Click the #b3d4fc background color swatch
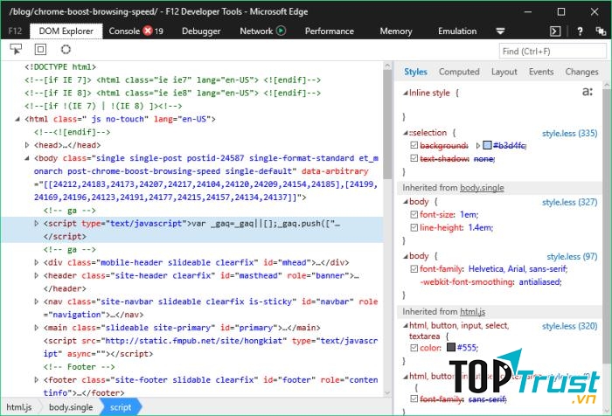Screen dimensions: 612x416 point(487,146)
